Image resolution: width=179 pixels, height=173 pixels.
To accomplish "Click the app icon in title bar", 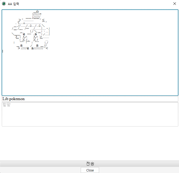I will (x=4, y=4).
